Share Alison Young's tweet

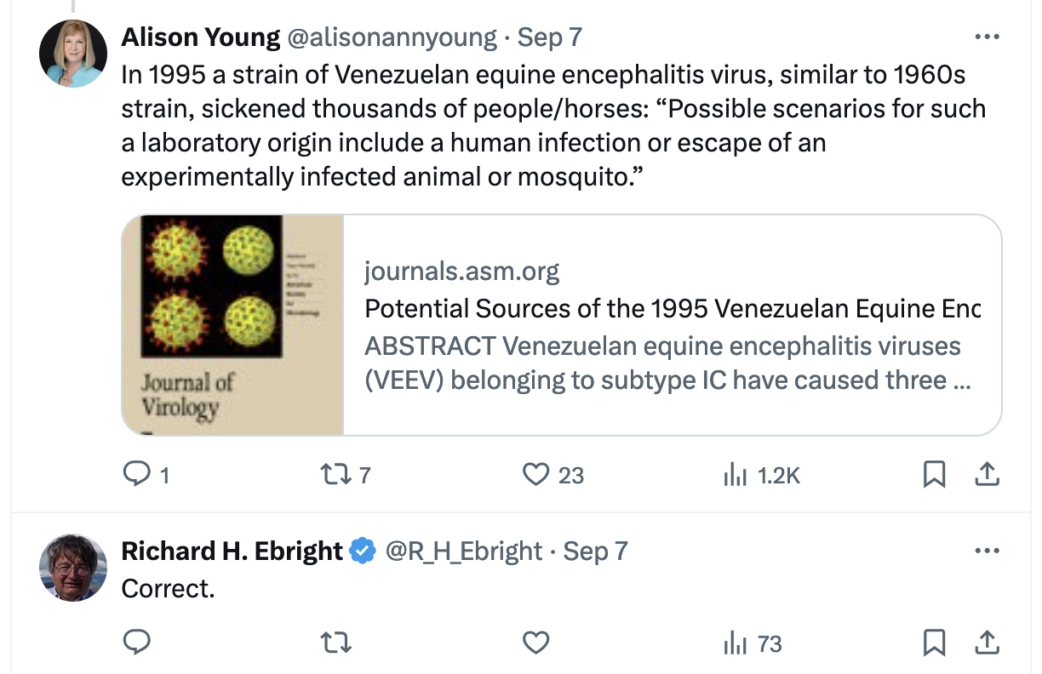click(987, 474)
